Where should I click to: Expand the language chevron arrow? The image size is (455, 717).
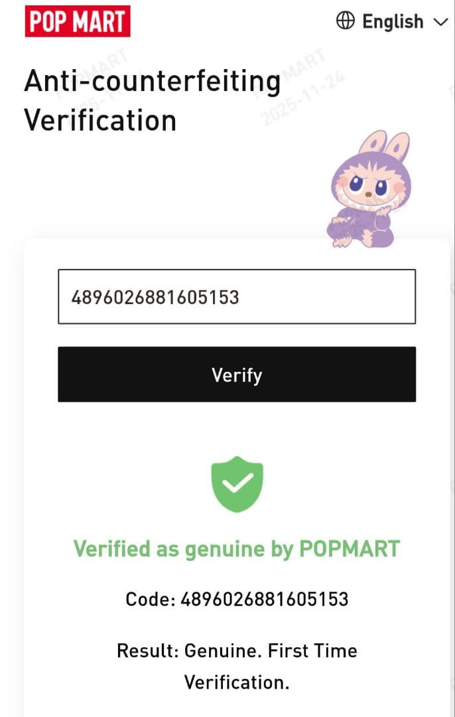click(440, 22)
